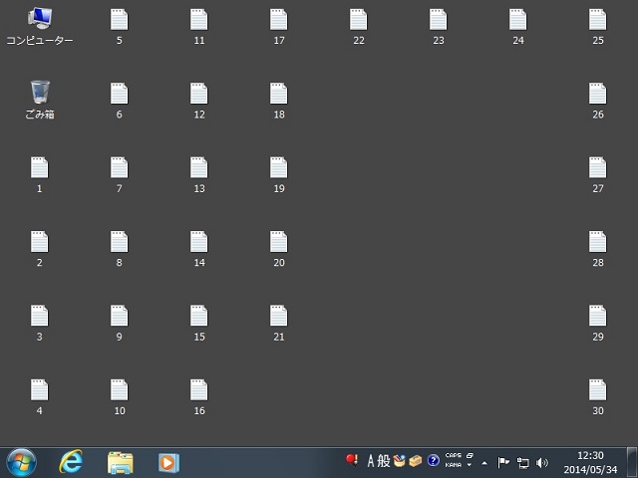
Task: Select text file named 4
Action: click(40, 397)
